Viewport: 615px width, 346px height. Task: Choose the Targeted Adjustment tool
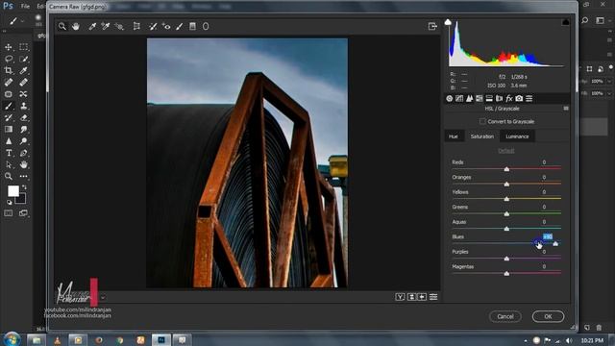[x=119, y=26]
